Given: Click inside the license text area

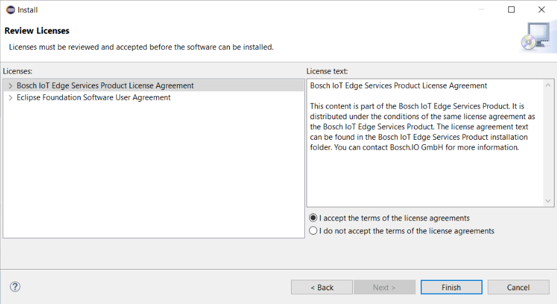Looking at the screenshot, I should [425, 175].
